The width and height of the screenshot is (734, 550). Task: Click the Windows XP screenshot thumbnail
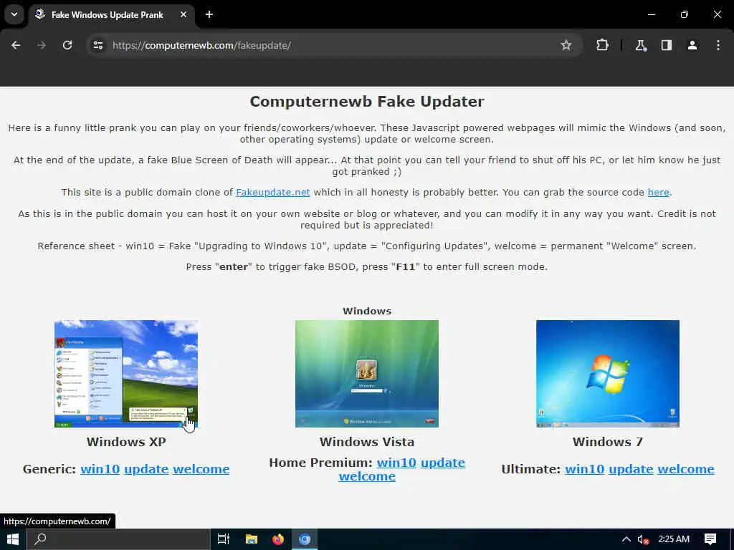click(126, 374)
